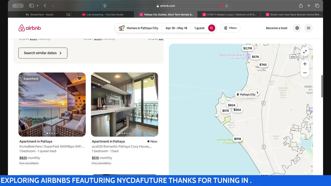The image size is (331, 186).
Task: Click the Pattaya City map label
Action: click(x=246, y=95)
